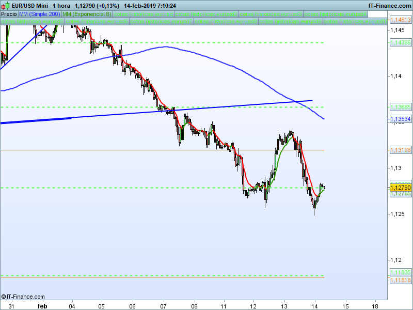Click the 14-feb-2019 7:10:24 timestamp

pyautogui.click(x=150, y=6)
